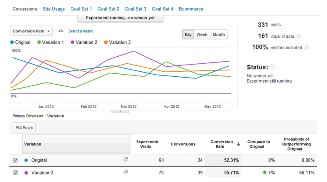Click Compare to Original column header

point(258,144)
